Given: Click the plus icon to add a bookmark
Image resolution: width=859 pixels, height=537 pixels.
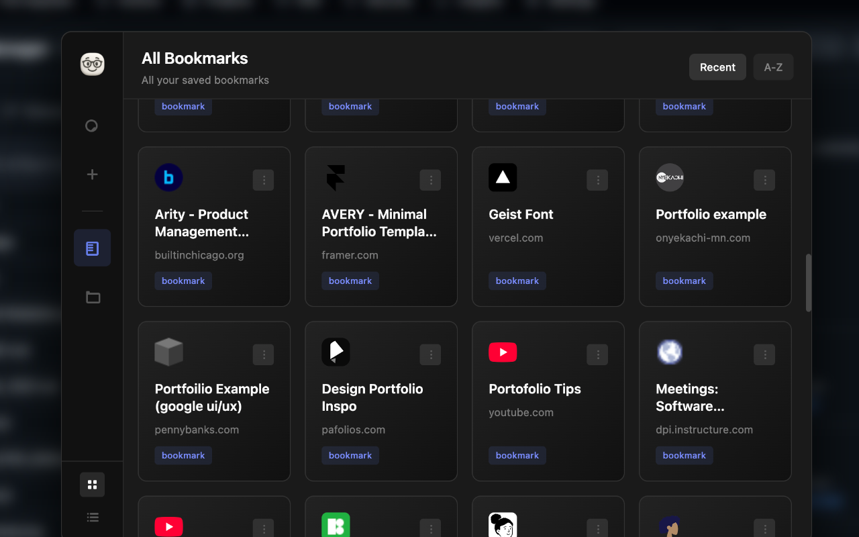Looking at the screenshot, I should pos(93,175).
